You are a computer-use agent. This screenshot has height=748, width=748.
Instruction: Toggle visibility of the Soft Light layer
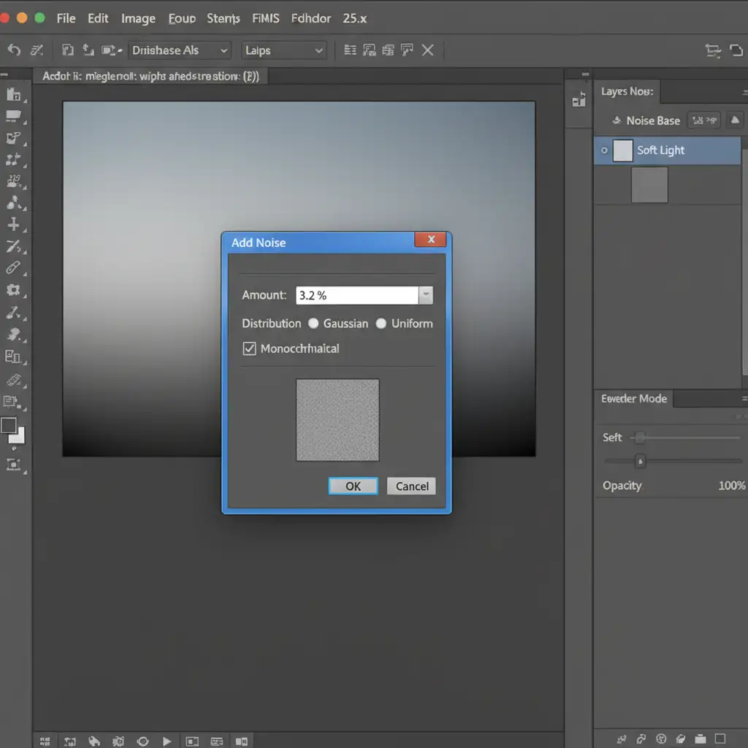(x=603, y=150)
